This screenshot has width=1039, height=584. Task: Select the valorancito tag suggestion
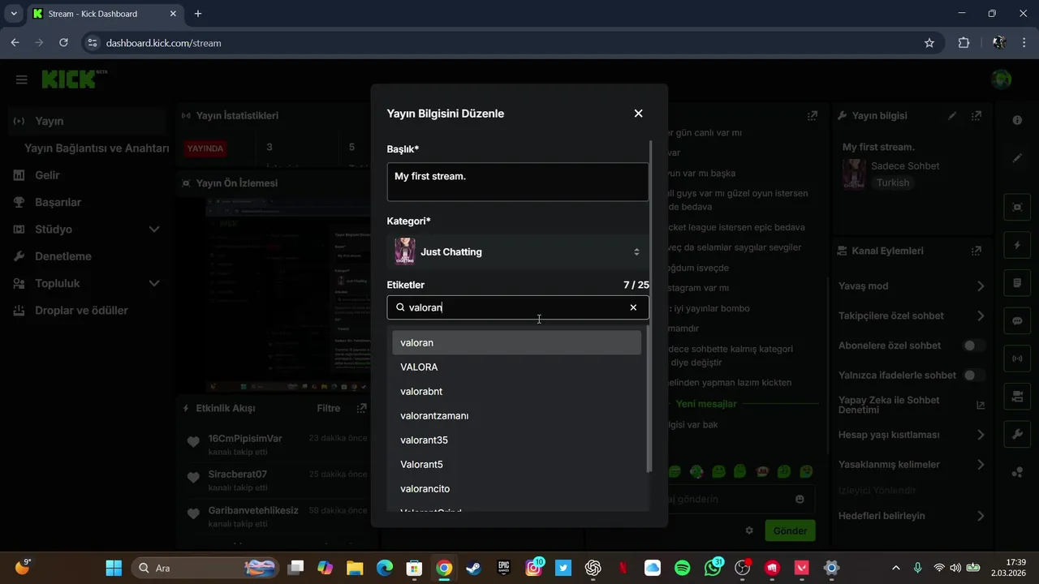(516, 488)
